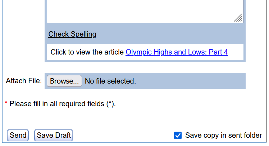Uncheck the Save copy in sent folder checkbox

pyautogui.click(x=178, y=135)
